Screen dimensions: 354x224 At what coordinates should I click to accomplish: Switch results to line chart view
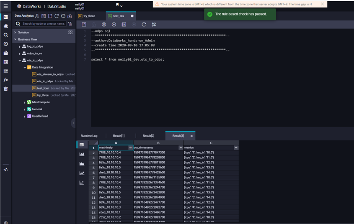[82, 173]
